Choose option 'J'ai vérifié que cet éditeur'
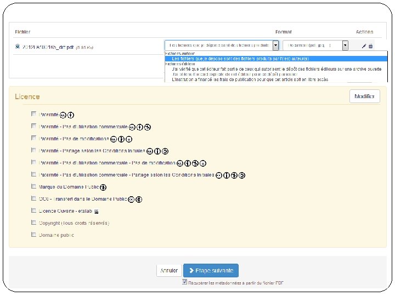The height and width of the screenshot is (296, 395). click(x=276, y=69)
